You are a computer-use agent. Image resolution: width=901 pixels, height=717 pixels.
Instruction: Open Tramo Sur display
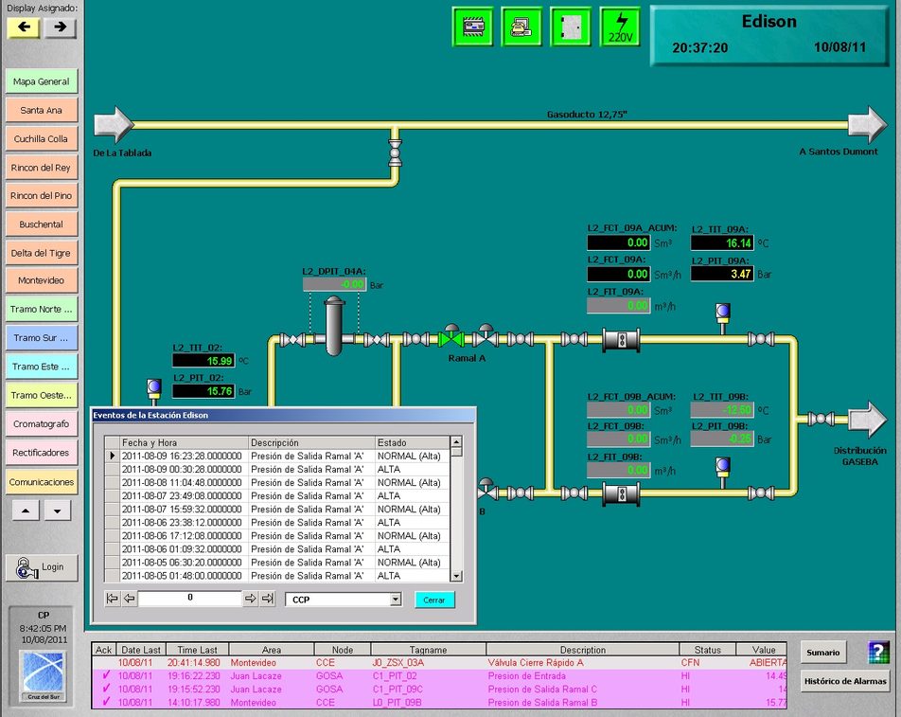42,338
